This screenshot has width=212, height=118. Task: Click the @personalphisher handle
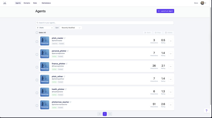coord(58,53)
